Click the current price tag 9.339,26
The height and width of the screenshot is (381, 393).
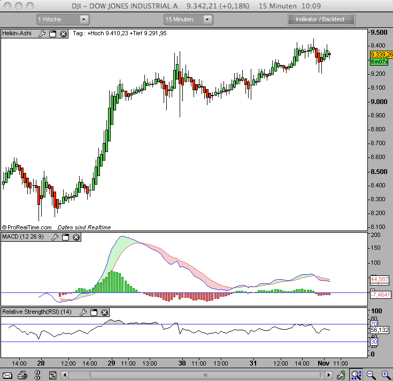381,54
